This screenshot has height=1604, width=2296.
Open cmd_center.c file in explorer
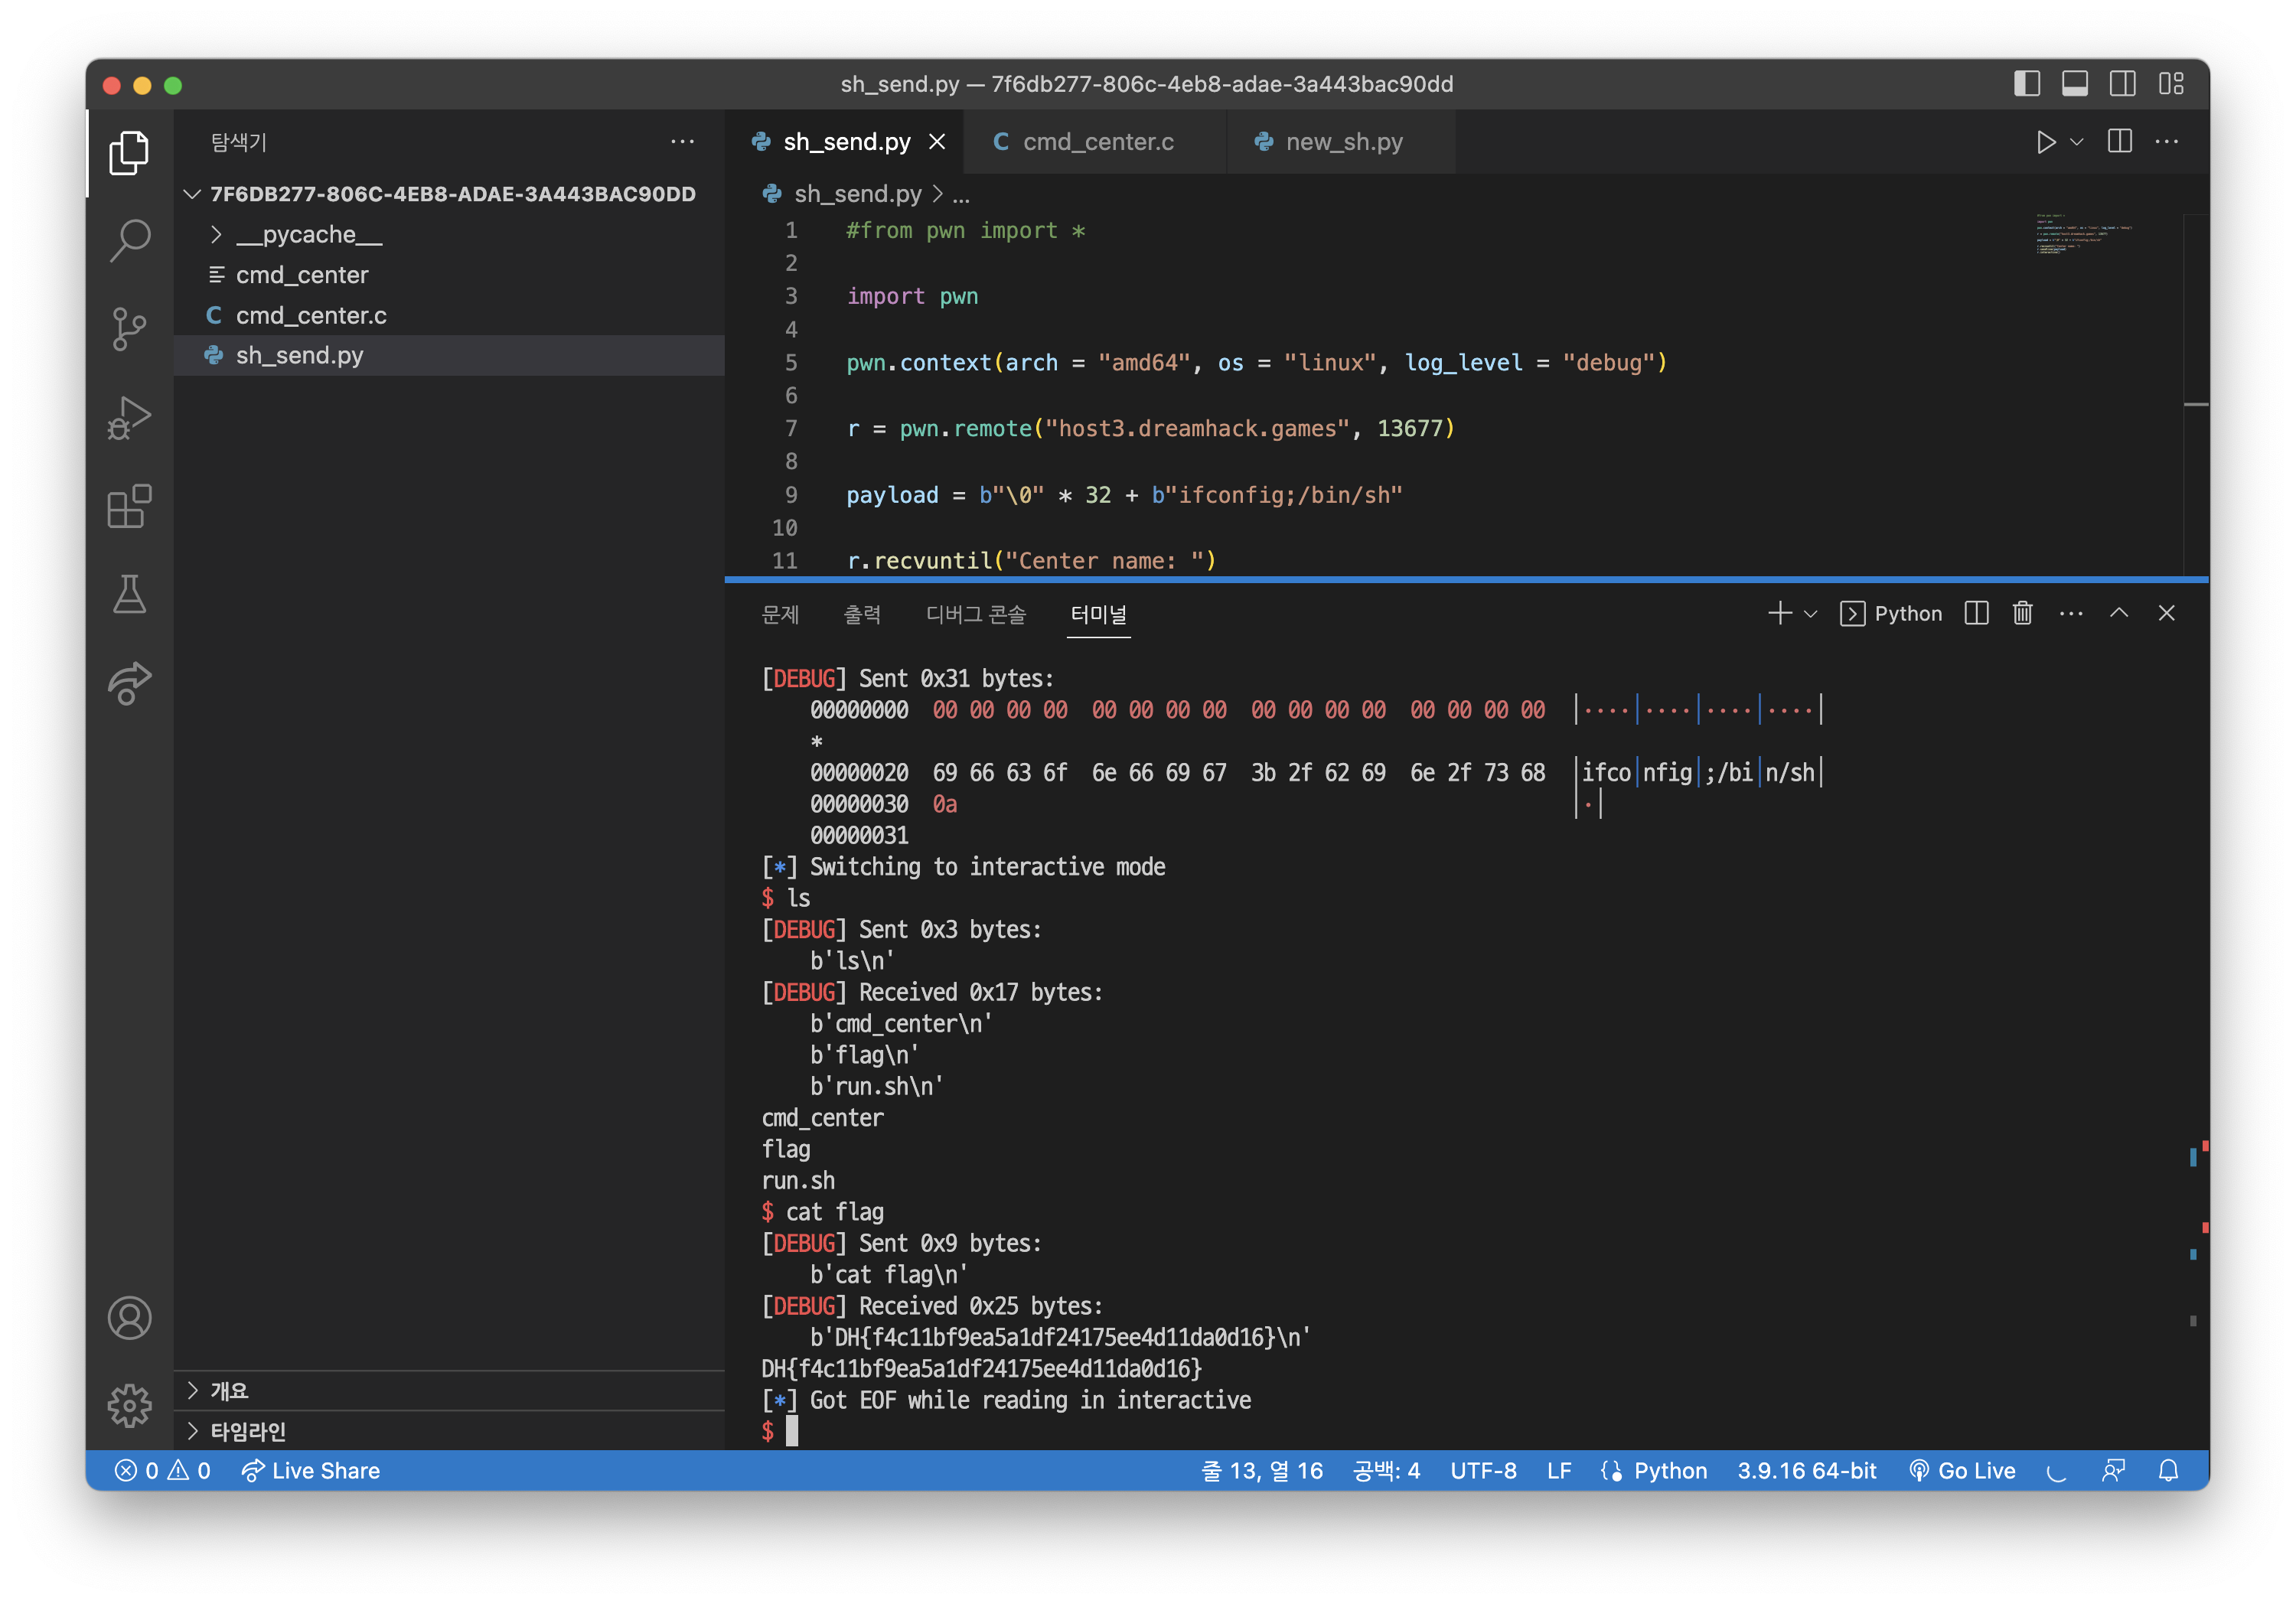pos(310,315)
